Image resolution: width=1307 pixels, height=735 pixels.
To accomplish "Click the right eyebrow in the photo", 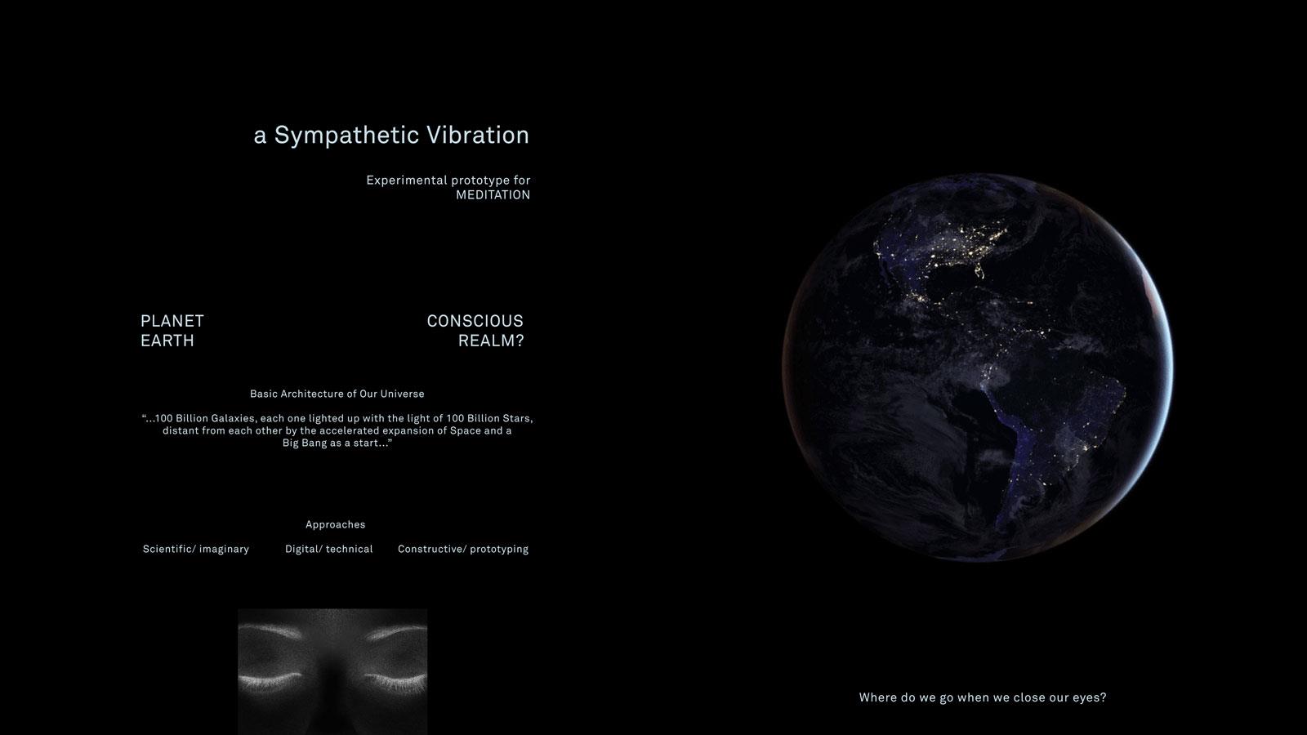I will click(395, 632).
